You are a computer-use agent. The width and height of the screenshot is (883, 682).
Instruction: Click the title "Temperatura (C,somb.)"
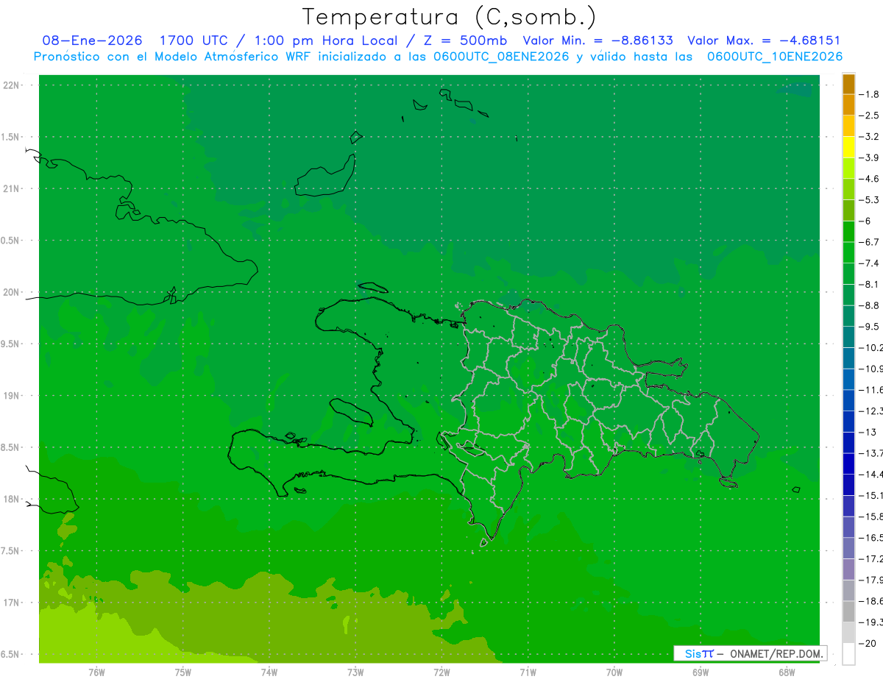tap(450, 18)
